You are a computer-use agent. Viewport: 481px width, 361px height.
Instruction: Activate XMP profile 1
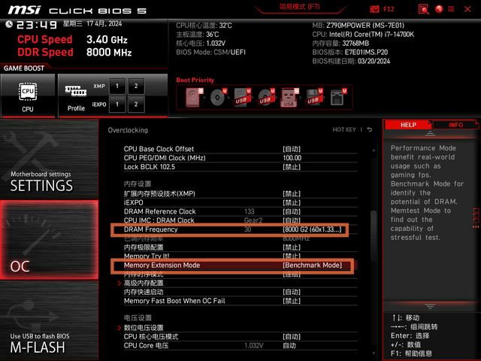(117, 86)
